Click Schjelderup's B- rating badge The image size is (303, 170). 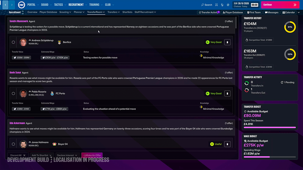point(208,42)
